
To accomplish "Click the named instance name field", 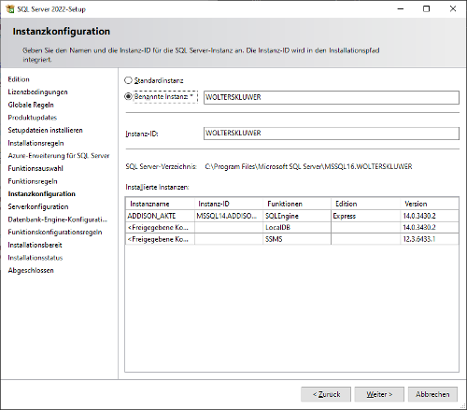I will tap(332, 97).
